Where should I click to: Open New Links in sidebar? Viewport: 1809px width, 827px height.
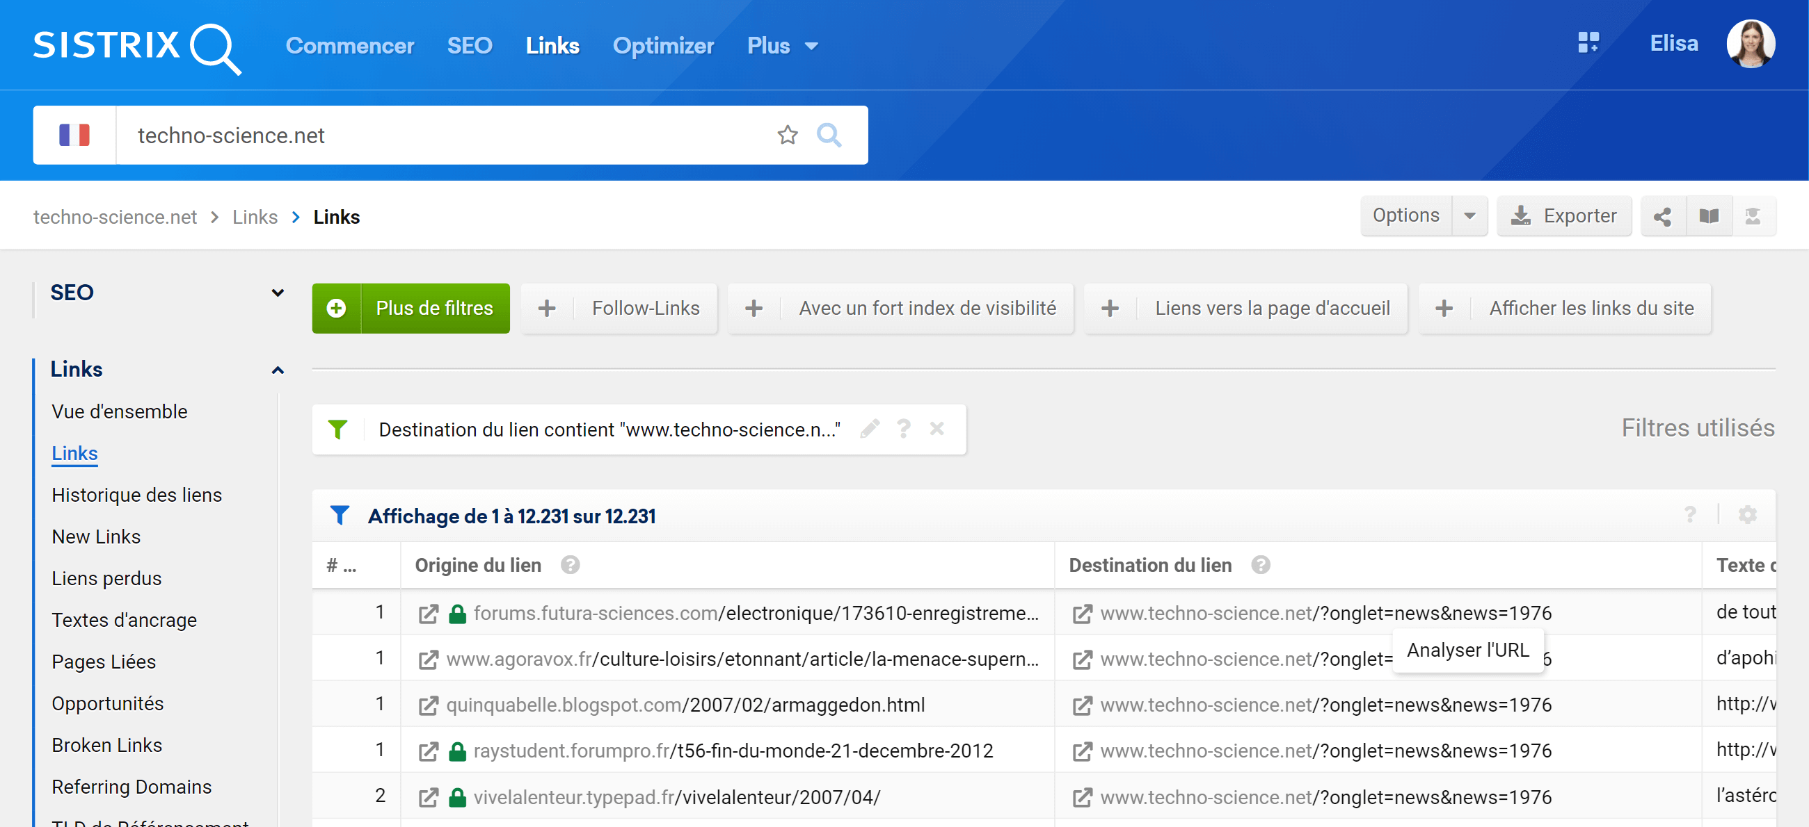coord(96,537)
